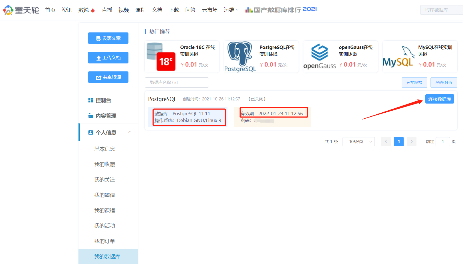Click the 连接数据库 button
The height and width of the screenshot is (264, 463).
point(440,99)
